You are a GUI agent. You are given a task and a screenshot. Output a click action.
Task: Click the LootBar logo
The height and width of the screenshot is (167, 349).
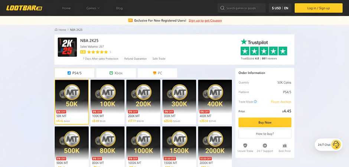click(24, 8)
